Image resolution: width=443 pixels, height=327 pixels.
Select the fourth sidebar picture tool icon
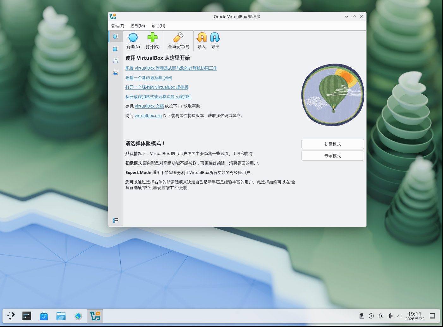(116, 72)
